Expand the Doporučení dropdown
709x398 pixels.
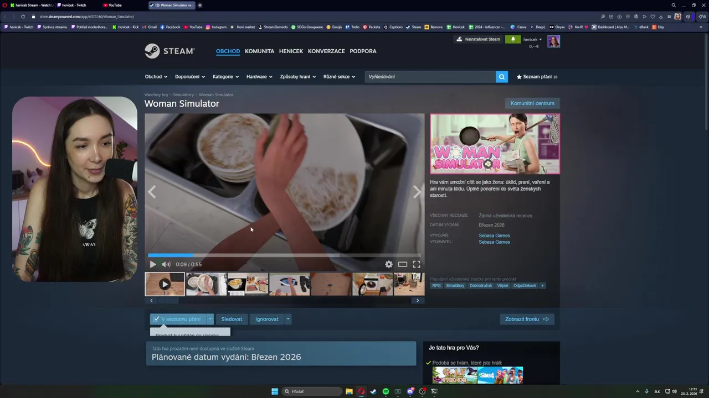tap(190, 77)
